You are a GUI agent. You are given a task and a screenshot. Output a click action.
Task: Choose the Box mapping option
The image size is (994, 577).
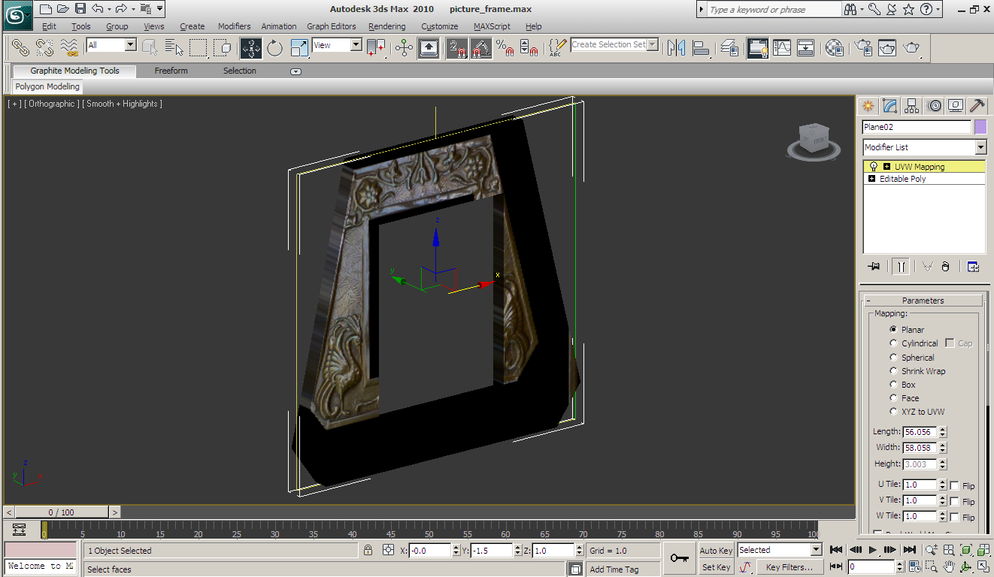click(894, 385)
